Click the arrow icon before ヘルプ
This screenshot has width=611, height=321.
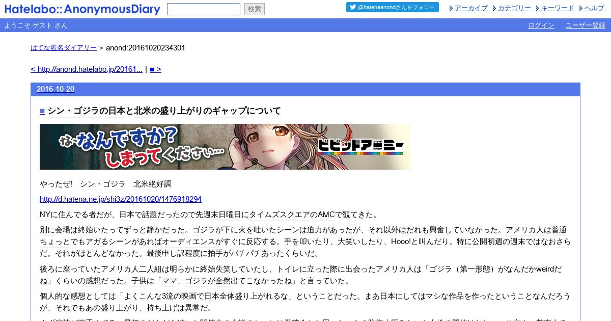click(x=581, y=8)
